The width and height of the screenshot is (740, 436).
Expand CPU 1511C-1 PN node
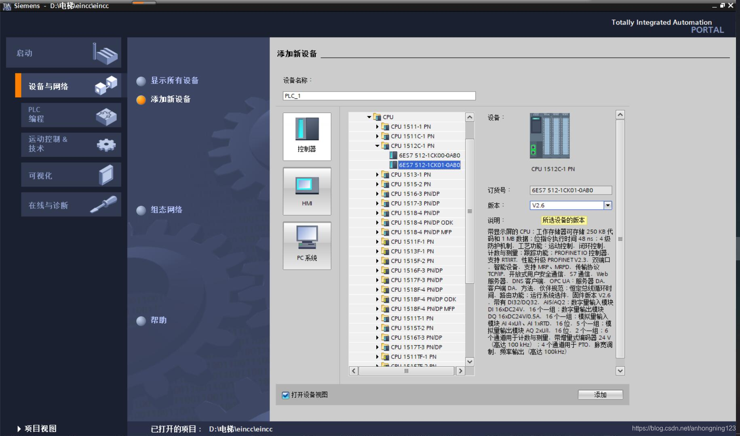tap(377, 136)
